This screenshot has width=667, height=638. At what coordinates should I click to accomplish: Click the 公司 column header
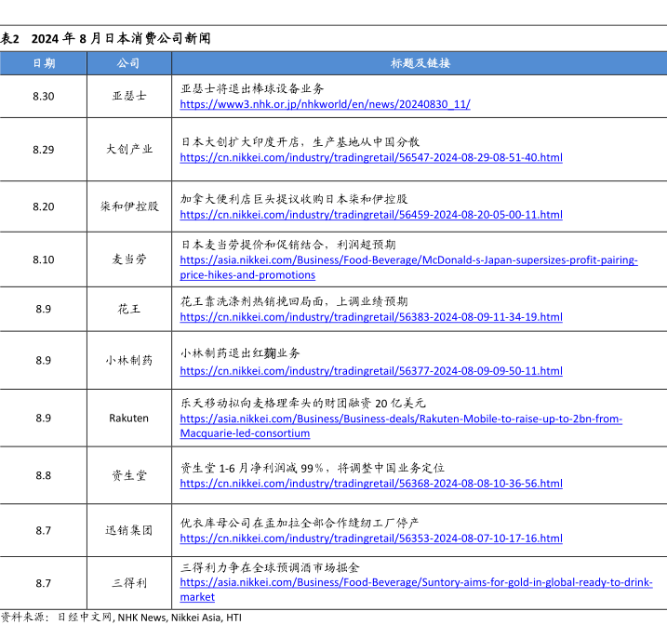[128, 63]
